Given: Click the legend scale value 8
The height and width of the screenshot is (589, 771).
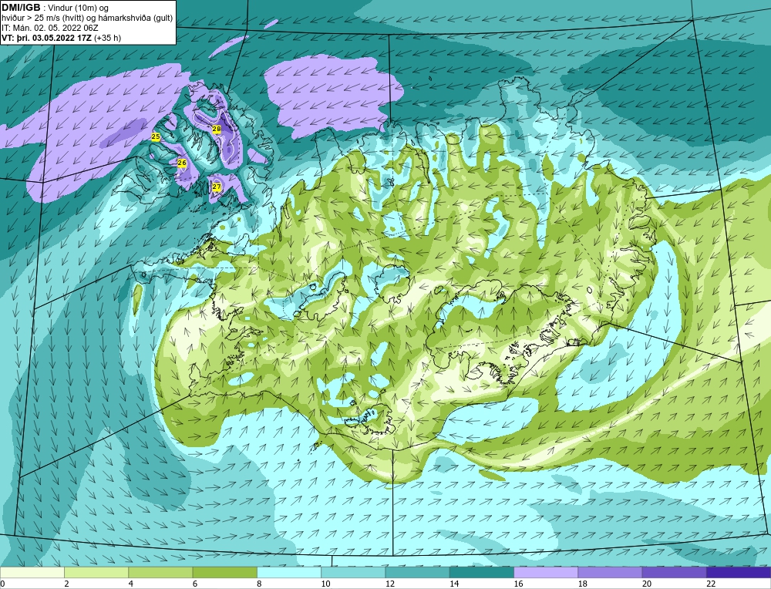Looking at the screenshot, I should (x=259, y=584).
